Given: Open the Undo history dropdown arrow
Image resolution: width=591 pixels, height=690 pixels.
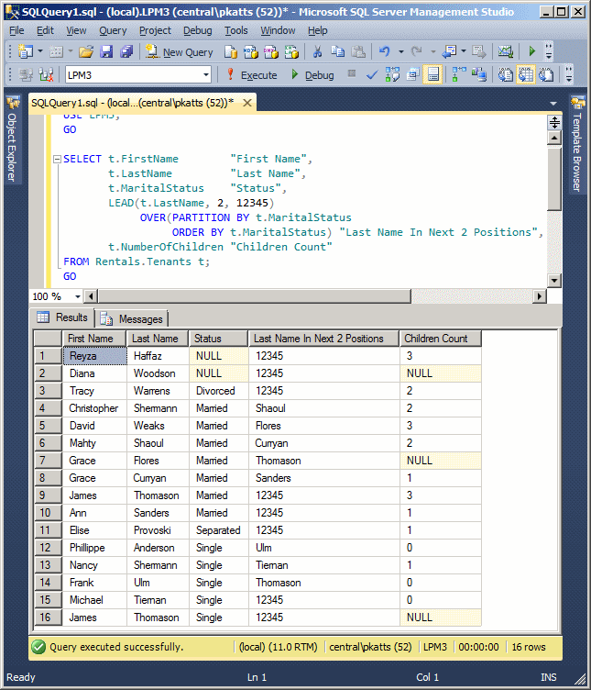Looking at the screenshot, I should coord(400,52).
